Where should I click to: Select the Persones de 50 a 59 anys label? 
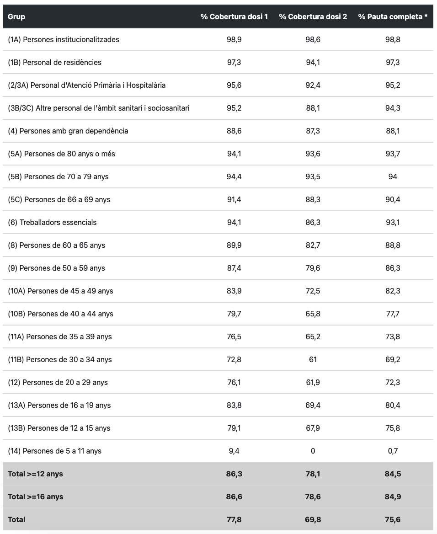(56, 268)
